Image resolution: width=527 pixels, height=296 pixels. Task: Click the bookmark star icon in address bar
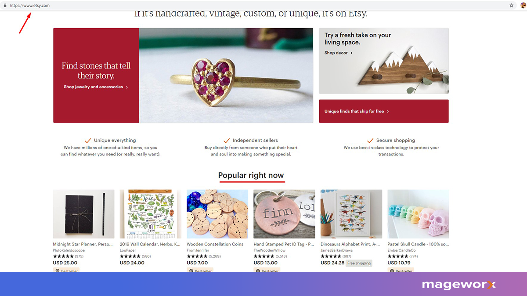click(512, 5)
